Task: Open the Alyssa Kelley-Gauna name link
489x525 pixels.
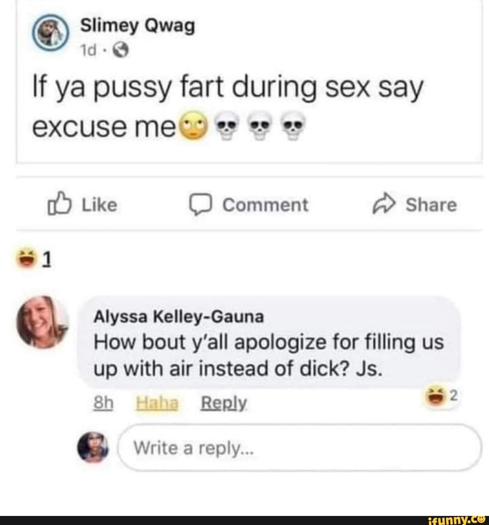Action: (178, 317)
